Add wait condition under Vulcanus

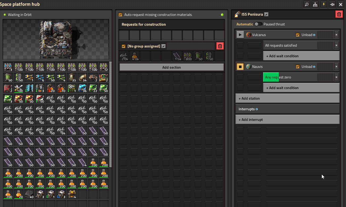(301, 56)
